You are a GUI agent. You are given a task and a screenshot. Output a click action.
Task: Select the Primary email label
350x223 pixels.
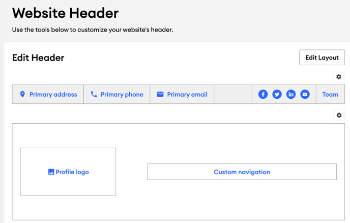(187, 94)
